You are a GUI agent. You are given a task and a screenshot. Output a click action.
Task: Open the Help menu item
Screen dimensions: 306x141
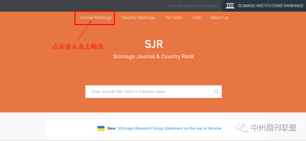(x=196, y=18)
